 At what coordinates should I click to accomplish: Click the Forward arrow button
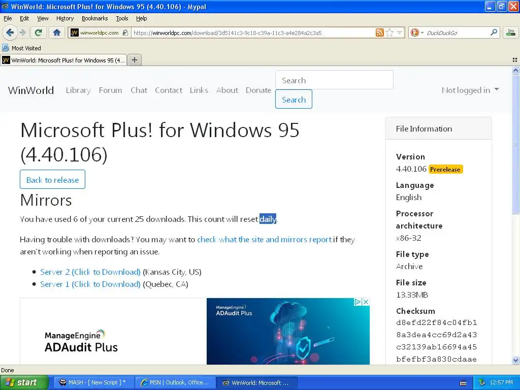coord(23,32)
